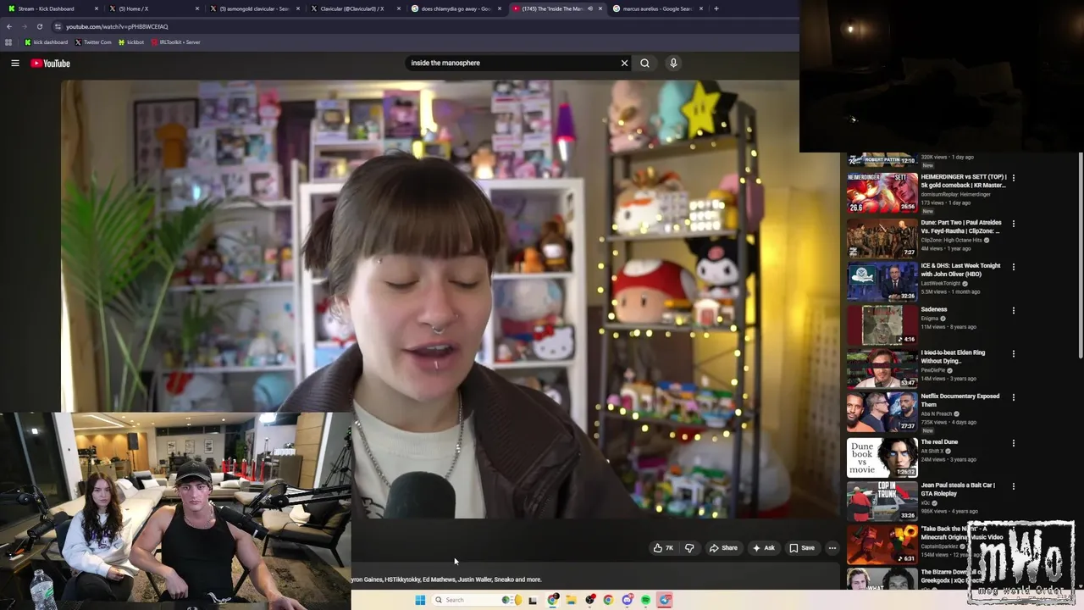Screen dimensions: 1084x610
Task: Open options for Dune: Part Two video
Action: tap(1013, 224)
